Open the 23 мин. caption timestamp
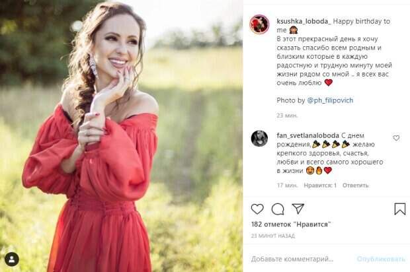Viewport: 410px width, 272px height. [287, 116]
